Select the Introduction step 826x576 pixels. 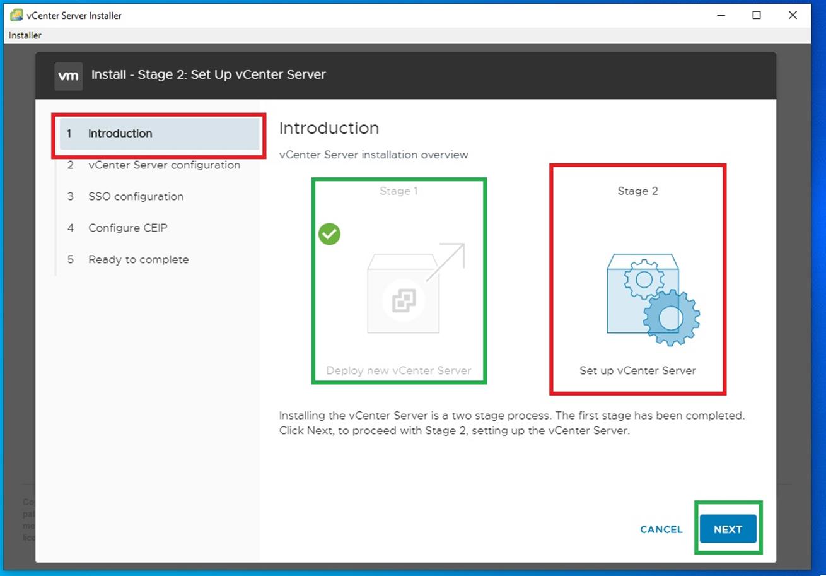click(160, 134)
